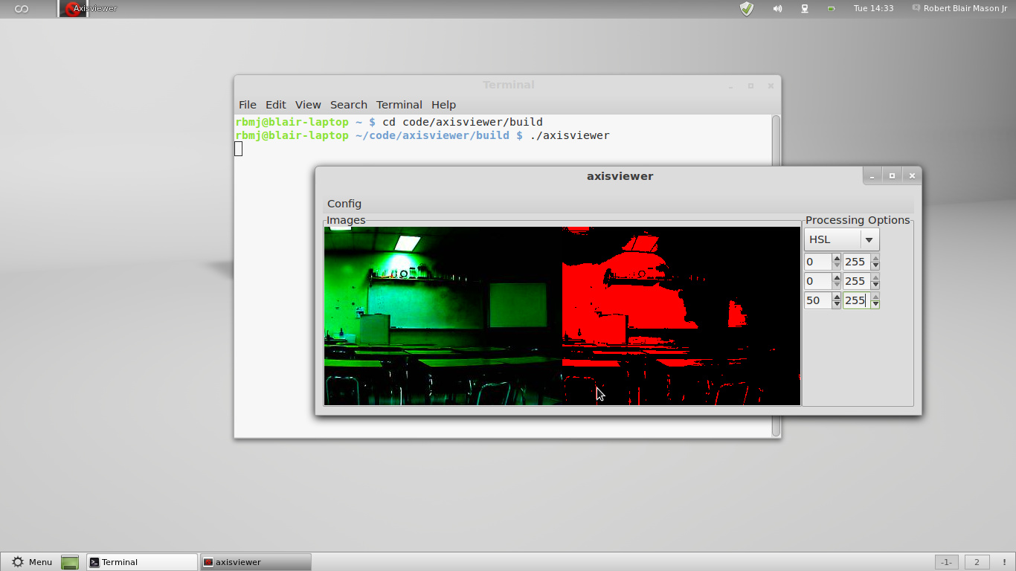Screen dimensions: 1016x571
Task: Open the Menu button on the taskbar
Action: (x=31, y=562)
